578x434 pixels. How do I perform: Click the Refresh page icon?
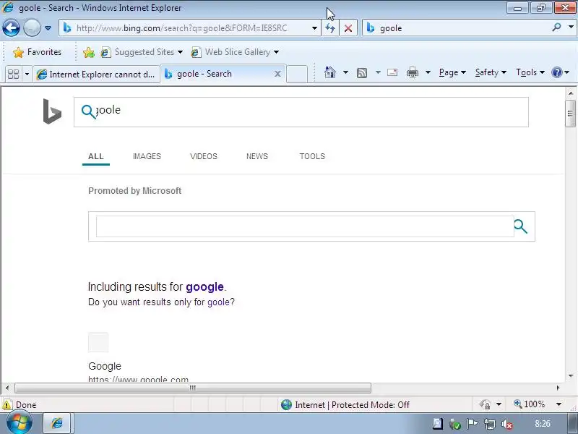330,28
